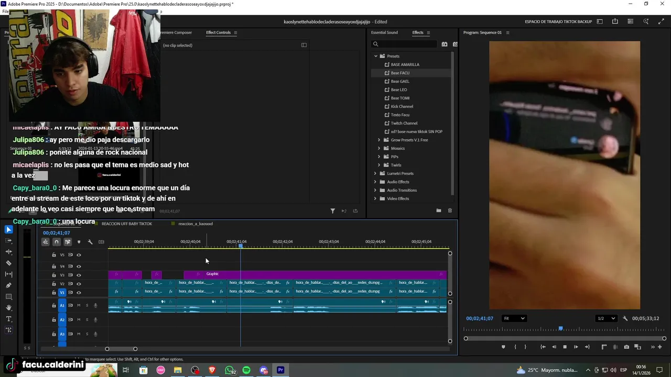
Task: Click Go to Out point button
Action: click(x=587, y=347)
